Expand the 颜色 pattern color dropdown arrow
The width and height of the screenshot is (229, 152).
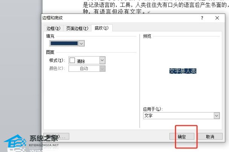(x=102, y=68)
